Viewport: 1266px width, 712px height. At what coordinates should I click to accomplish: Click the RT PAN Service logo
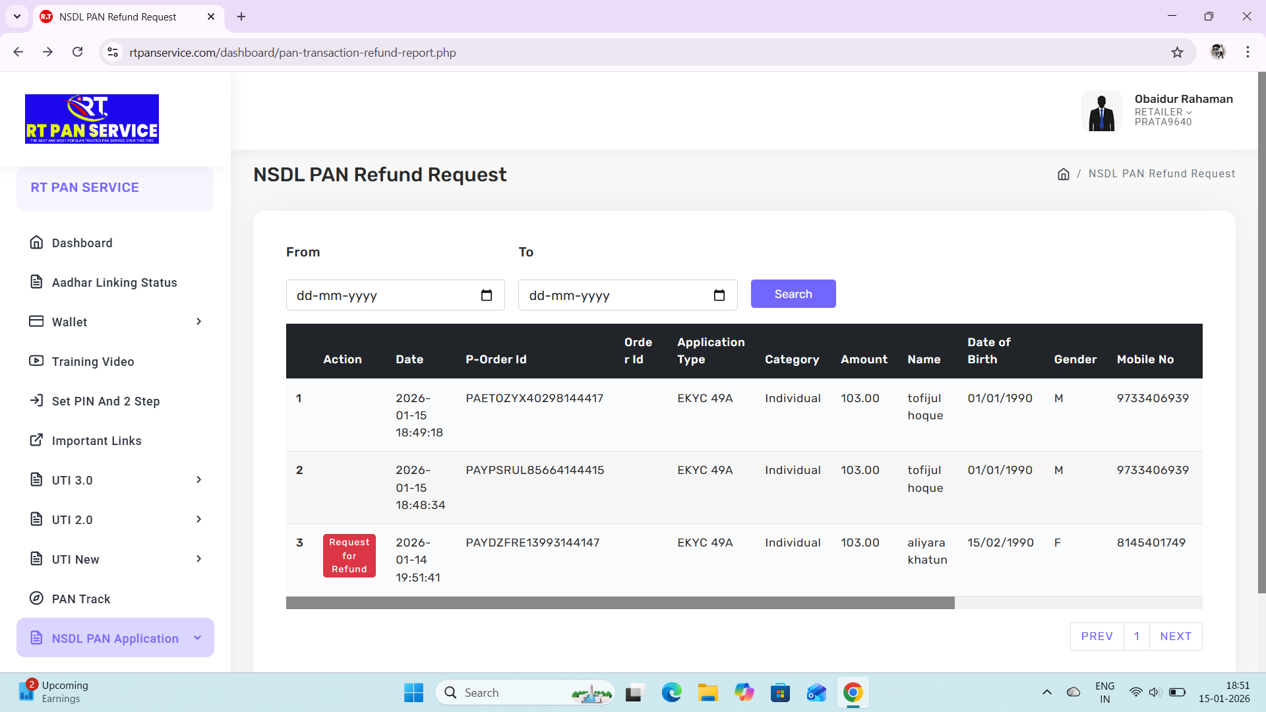coord(92,119)
